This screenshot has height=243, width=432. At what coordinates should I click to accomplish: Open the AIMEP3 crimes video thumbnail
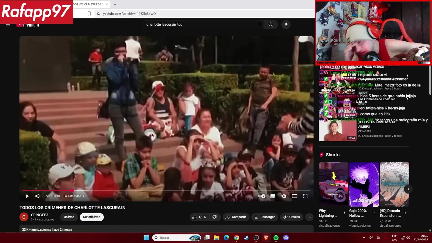(x=337, y=131)
